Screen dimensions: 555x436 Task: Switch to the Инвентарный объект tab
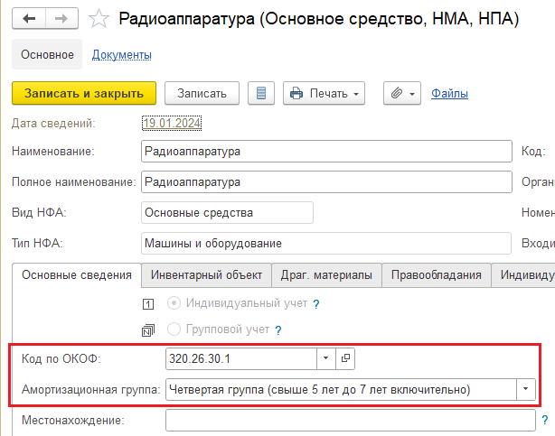(x=206, y=274)
